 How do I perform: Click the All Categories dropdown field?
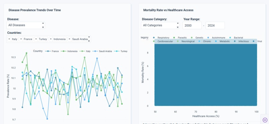161,25
